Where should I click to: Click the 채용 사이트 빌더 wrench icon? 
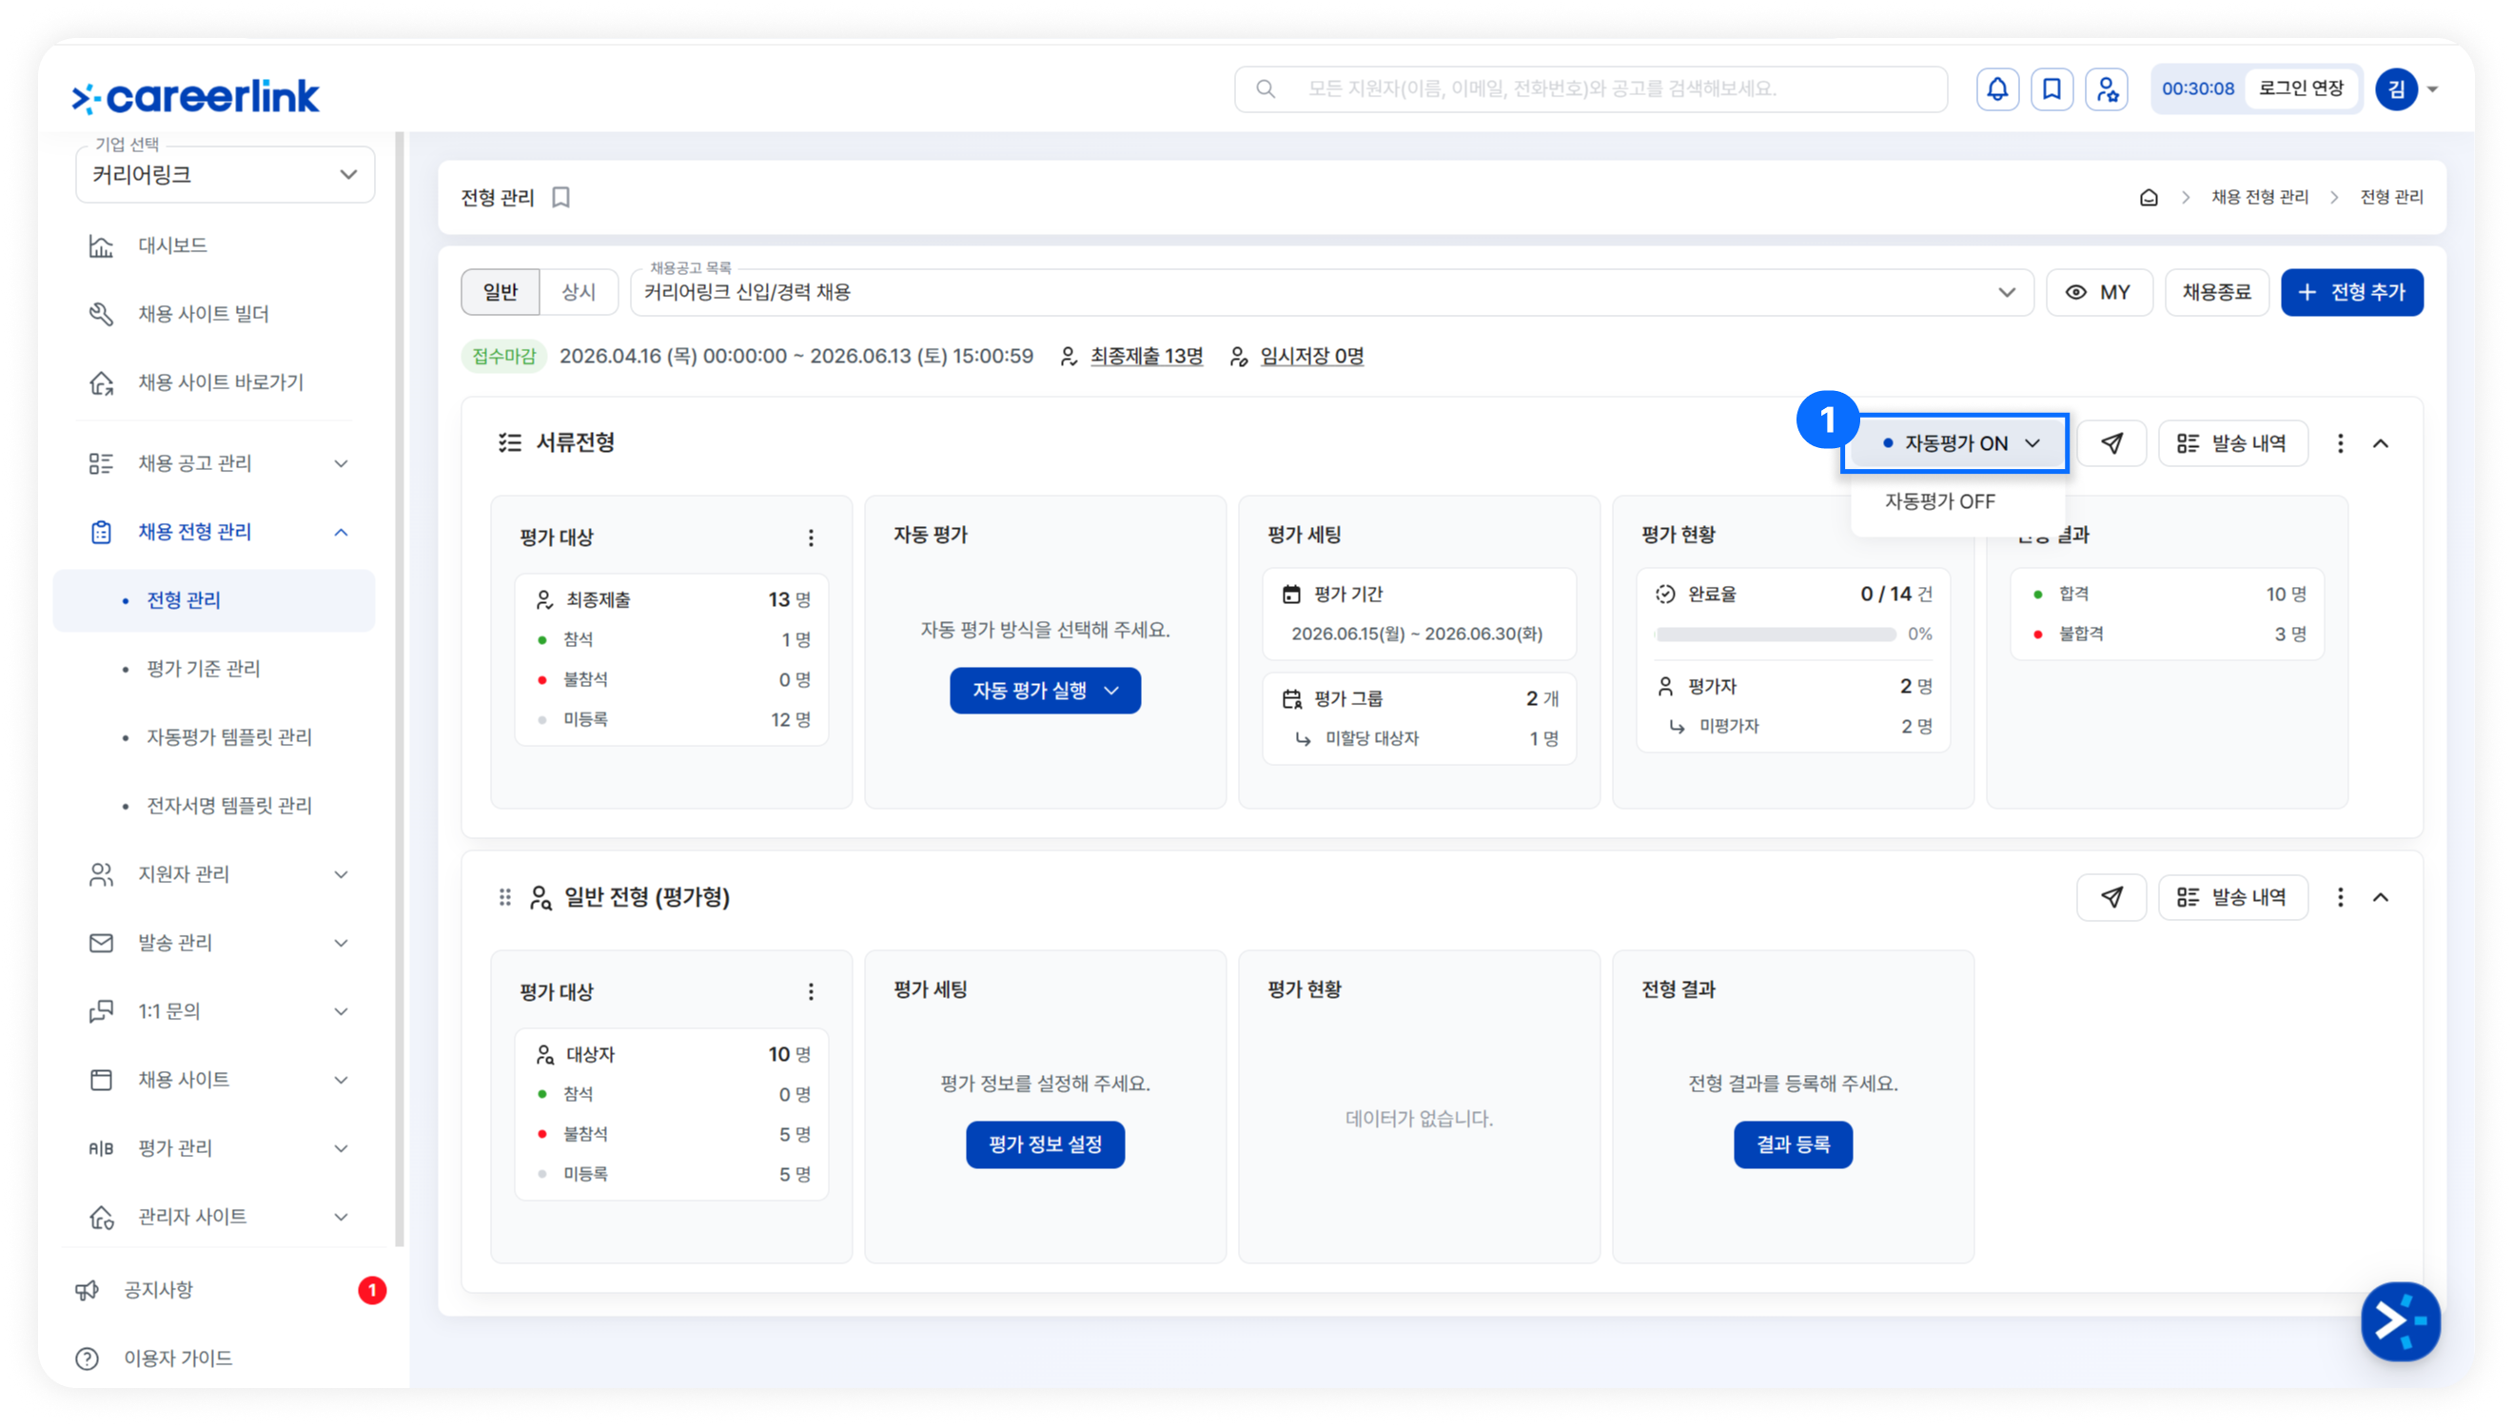101,314
